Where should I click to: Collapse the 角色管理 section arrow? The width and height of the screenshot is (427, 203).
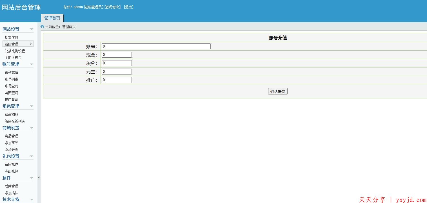pyautogui.click(x=32, y=106)
